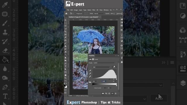
Task: Click the input highlights white slider under histogram
Action: 116,79
